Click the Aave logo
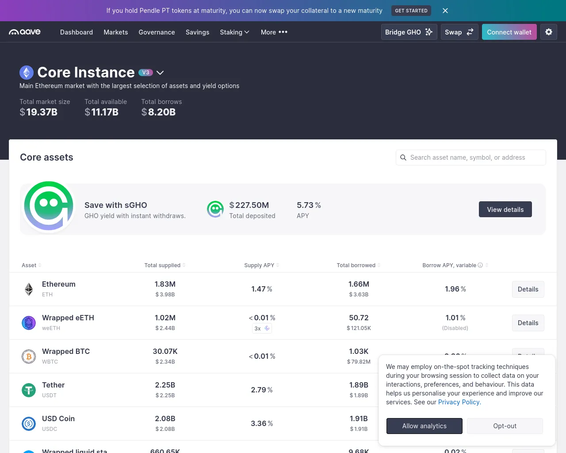 coord(25,32)
